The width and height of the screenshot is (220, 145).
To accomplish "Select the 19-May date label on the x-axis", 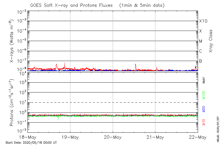I will click(x=70, y=137).
